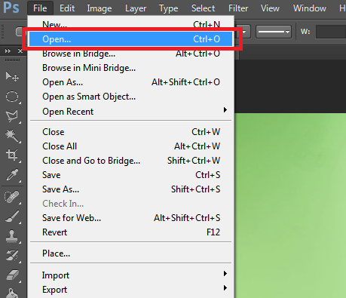Click the Photoshop Ps logo
Image resolution: width=346 pixels, height=298 pixels.
[x=11, y=8]
